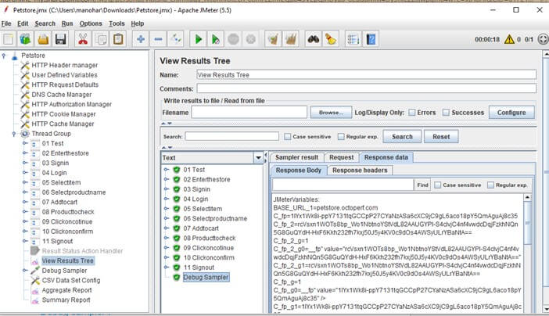The height and width of the screenshot is (316, 549).
Task: Click the Clear broom icon
Action: (x=273, y=39)
